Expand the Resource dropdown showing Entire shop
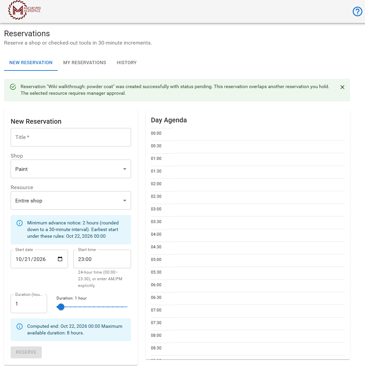The image size is (365, 369). tap(71, 200)
